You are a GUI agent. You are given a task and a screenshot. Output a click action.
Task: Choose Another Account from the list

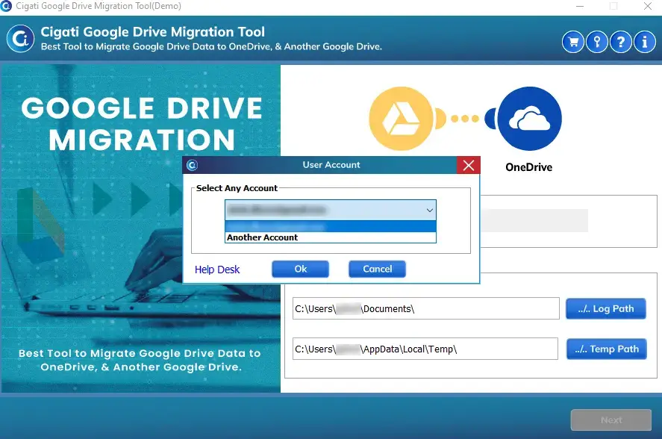click(x=330, y=237)
